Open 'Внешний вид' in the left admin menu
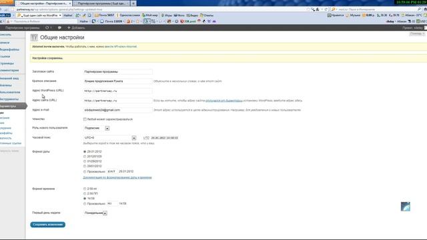Image resolution: width=427 pixels, height=240 pixels. tap(9, 79)
